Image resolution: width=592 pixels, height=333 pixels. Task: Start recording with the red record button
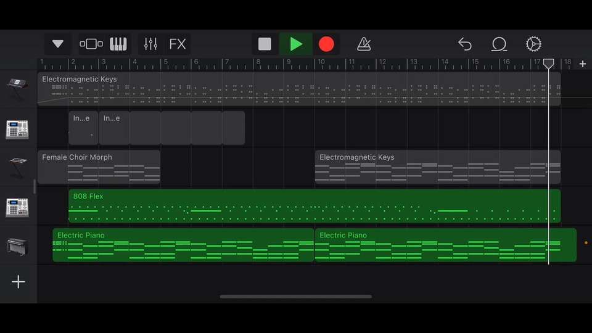click(326, 44)
